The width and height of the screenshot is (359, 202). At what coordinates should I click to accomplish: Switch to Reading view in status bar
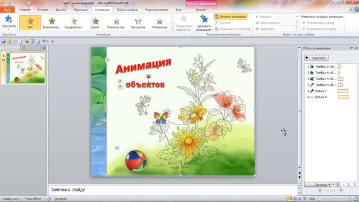[x=300, y=199]
